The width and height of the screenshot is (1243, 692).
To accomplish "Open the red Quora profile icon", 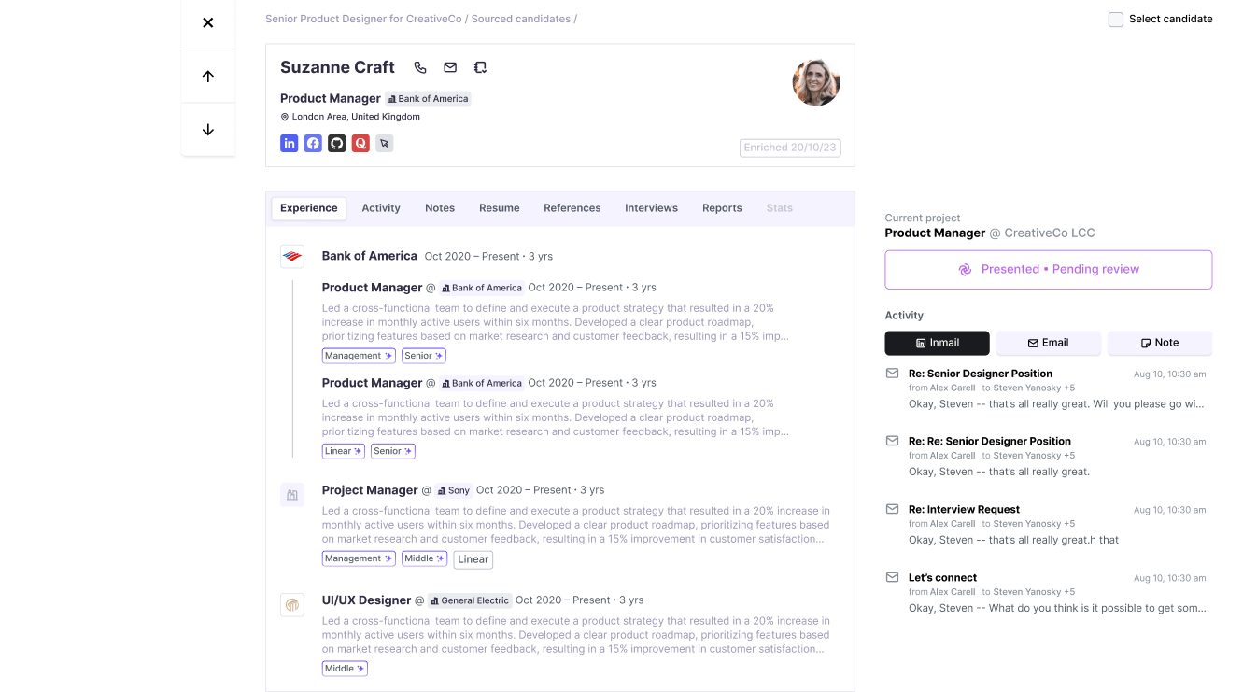I will coord(360,143).
